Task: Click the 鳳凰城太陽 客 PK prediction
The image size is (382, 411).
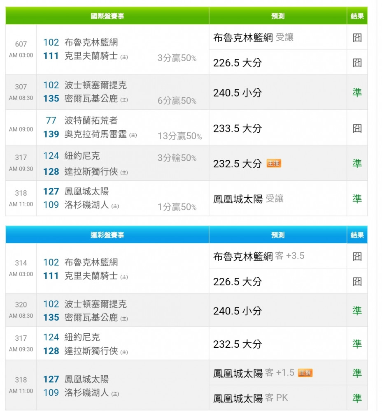Action: pyautogui.click(x=250, y=398)
